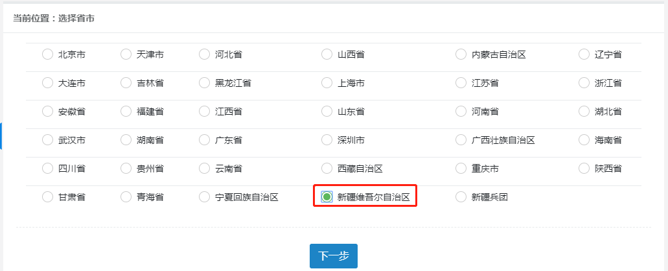Select 重庆市 radio button

(x=461, y=169)
